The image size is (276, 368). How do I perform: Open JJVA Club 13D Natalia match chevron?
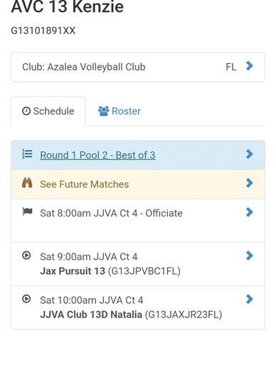click(x=250, y=299)
